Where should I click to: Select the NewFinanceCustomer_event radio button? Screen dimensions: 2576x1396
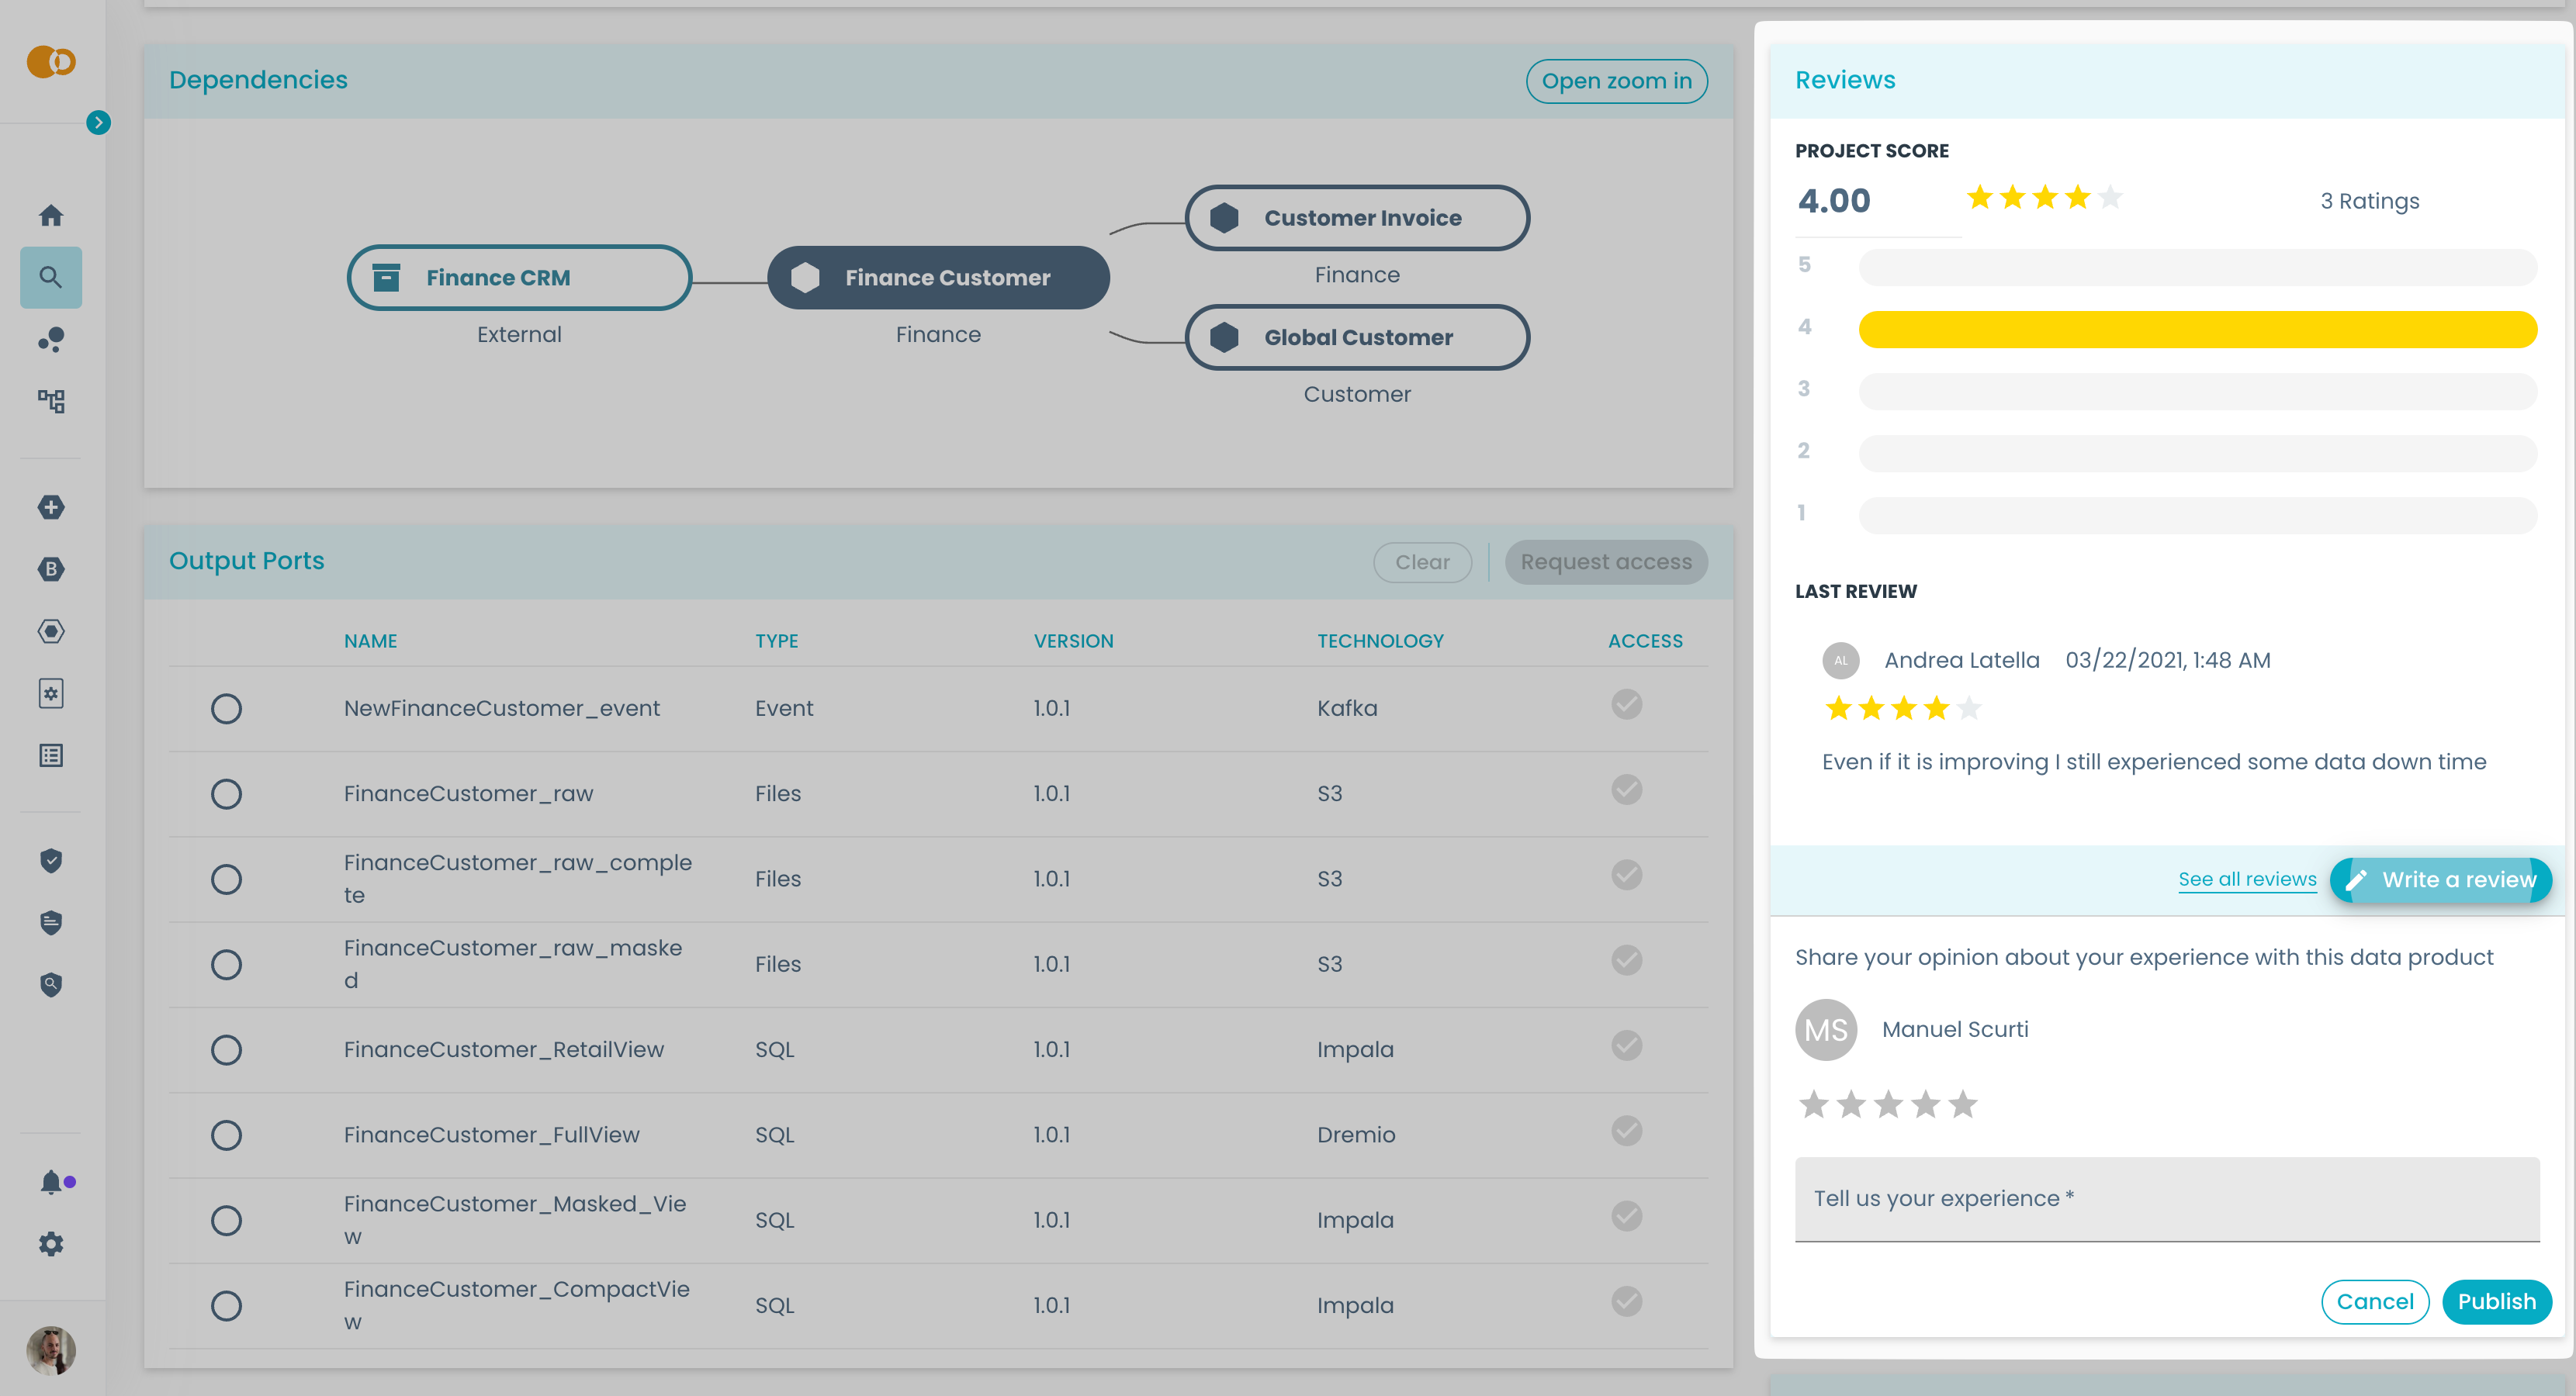(x=227, y=709)
